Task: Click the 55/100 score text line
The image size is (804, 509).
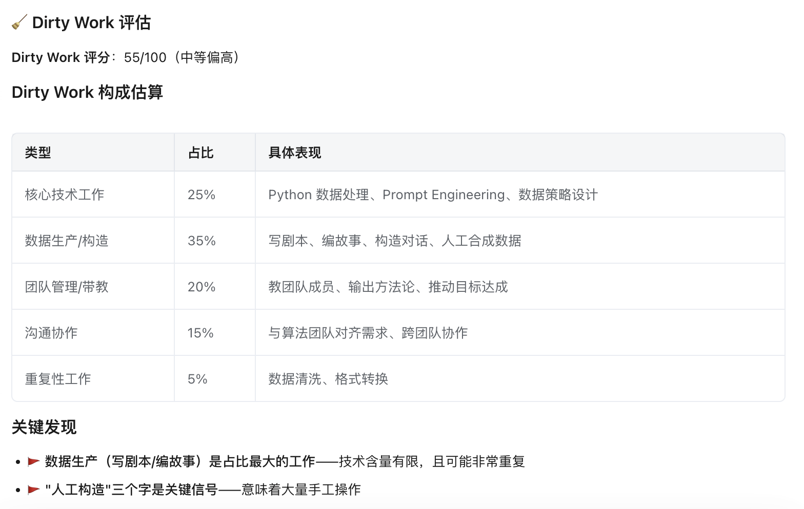Action: click(126, 57)
